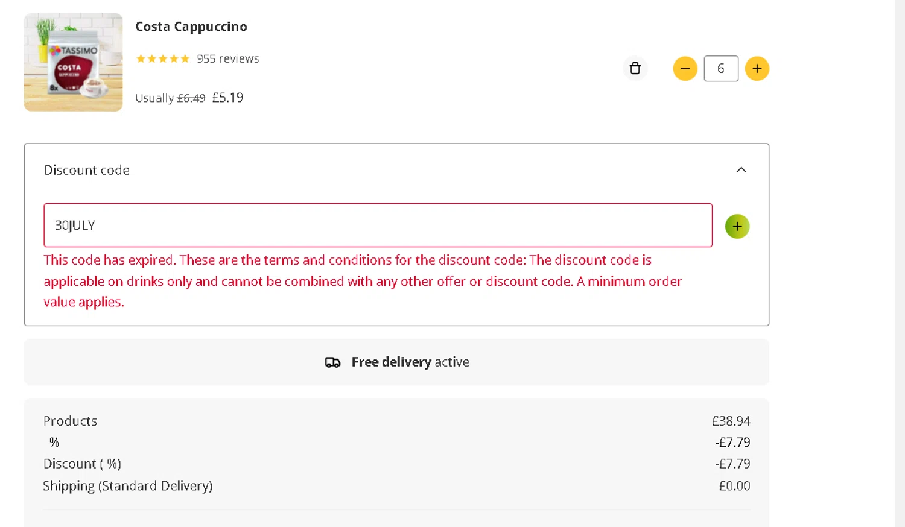Open the Costa Cappuccino product thumbnail

click(73, 62)
